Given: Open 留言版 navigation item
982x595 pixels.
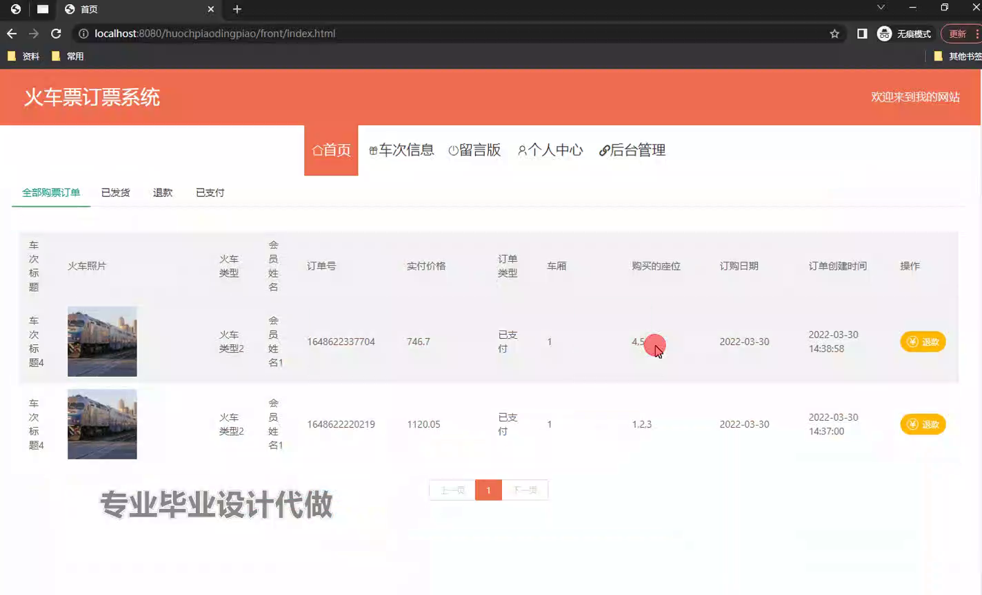Looking at the screenshot, I should coord(474,150).
